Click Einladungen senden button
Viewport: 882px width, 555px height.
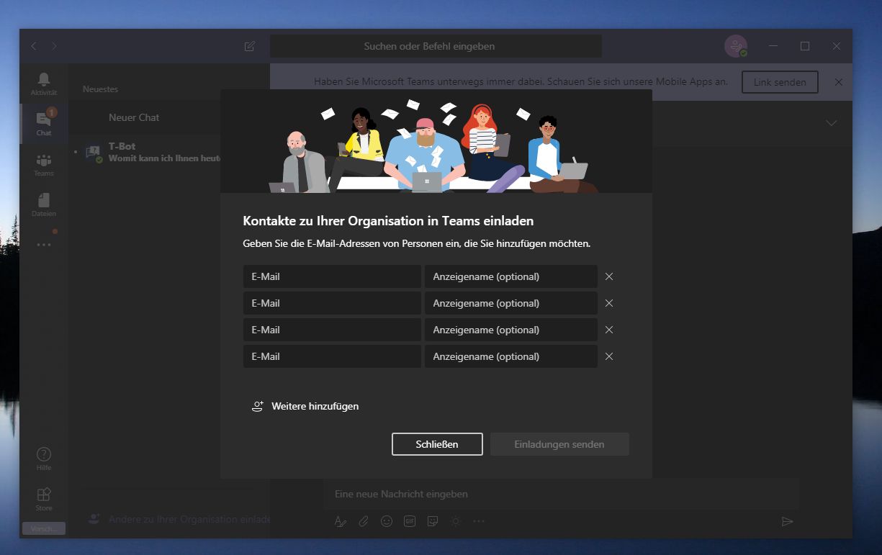pos(559,444)
